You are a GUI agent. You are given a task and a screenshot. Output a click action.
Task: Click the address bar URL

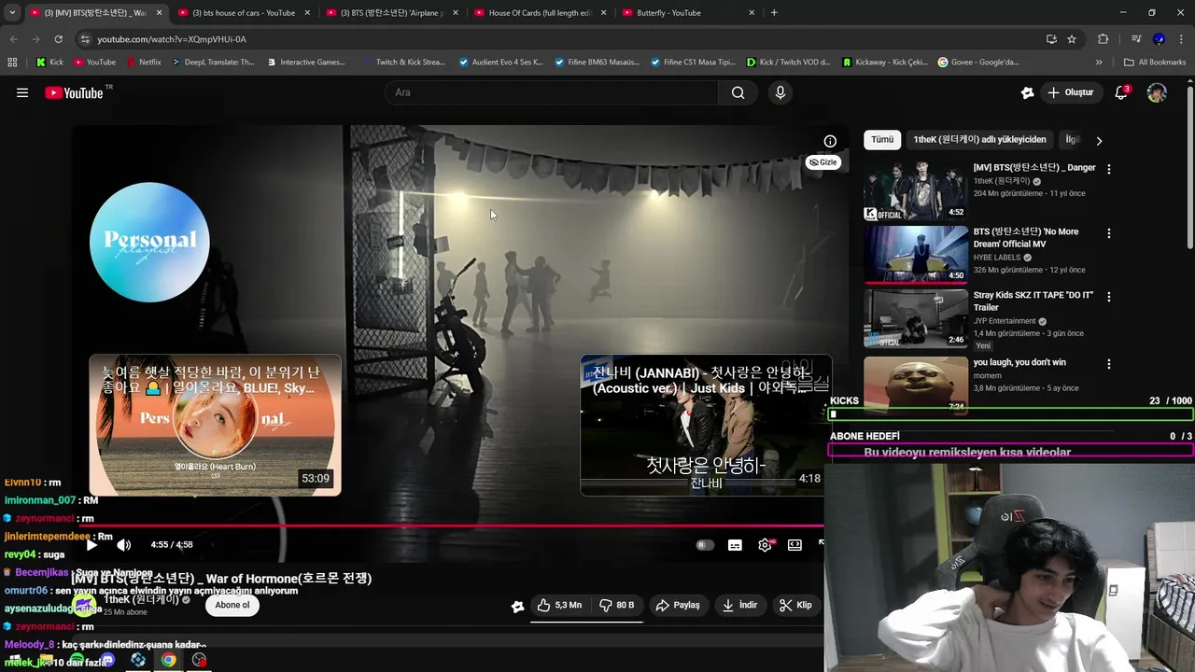click(172, 39)
